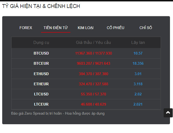This screenshot has width=173, height=133.
Task: Click the Giá thầu / Yêu cầu header
Action: [x=94, y=43]
